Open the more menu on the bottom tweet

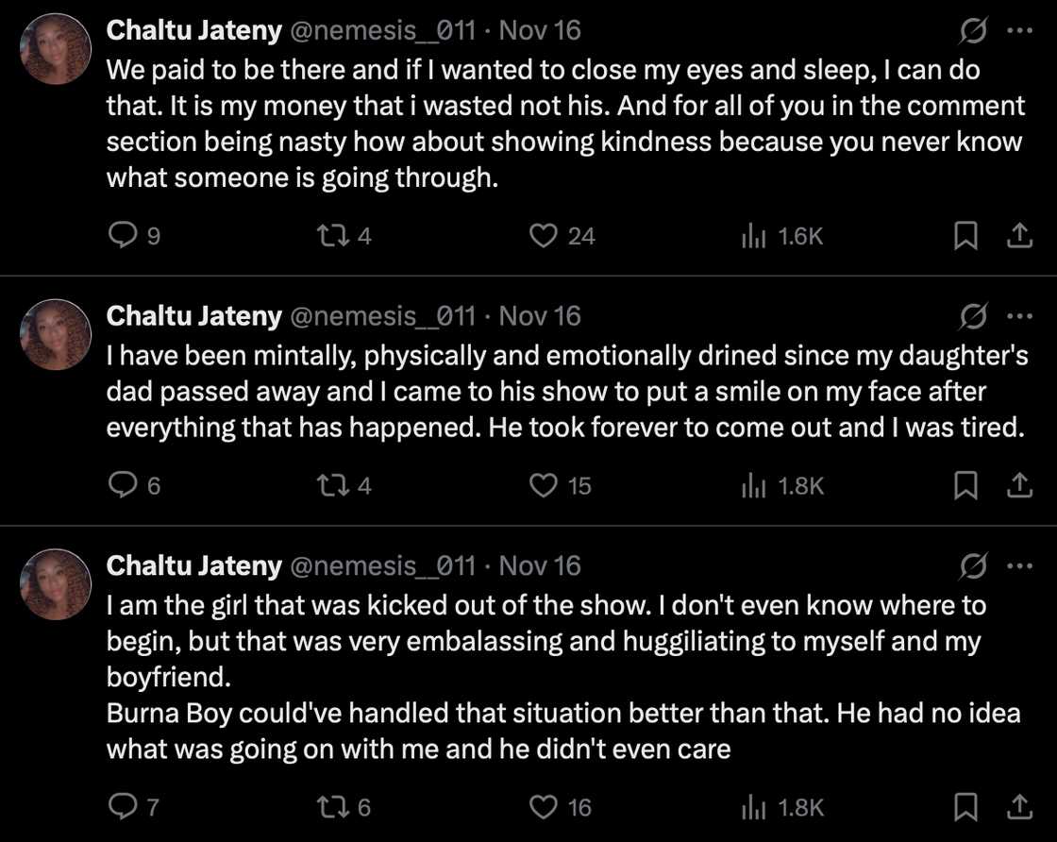[1019, 564]
